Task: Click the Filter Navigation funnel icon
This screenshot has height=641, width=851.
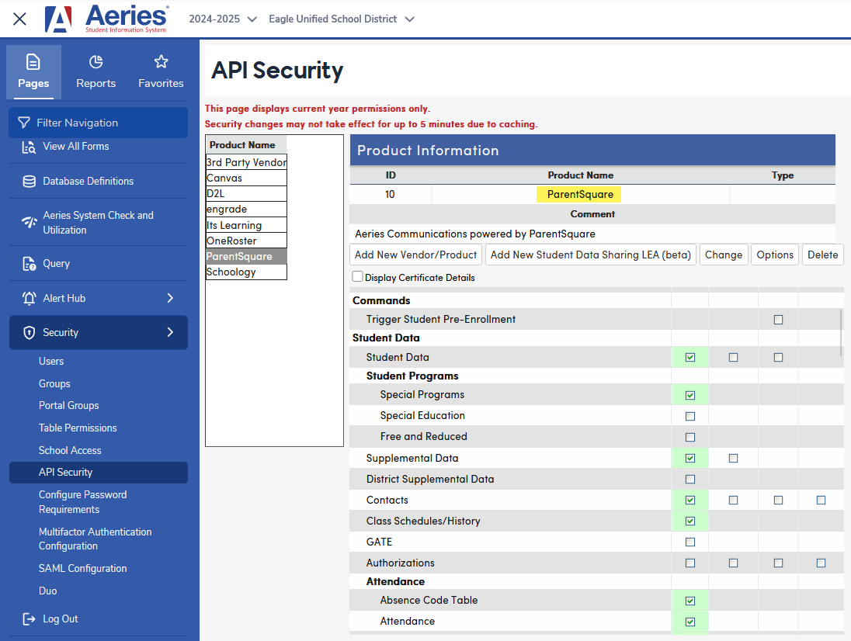Action: point(24,123)
